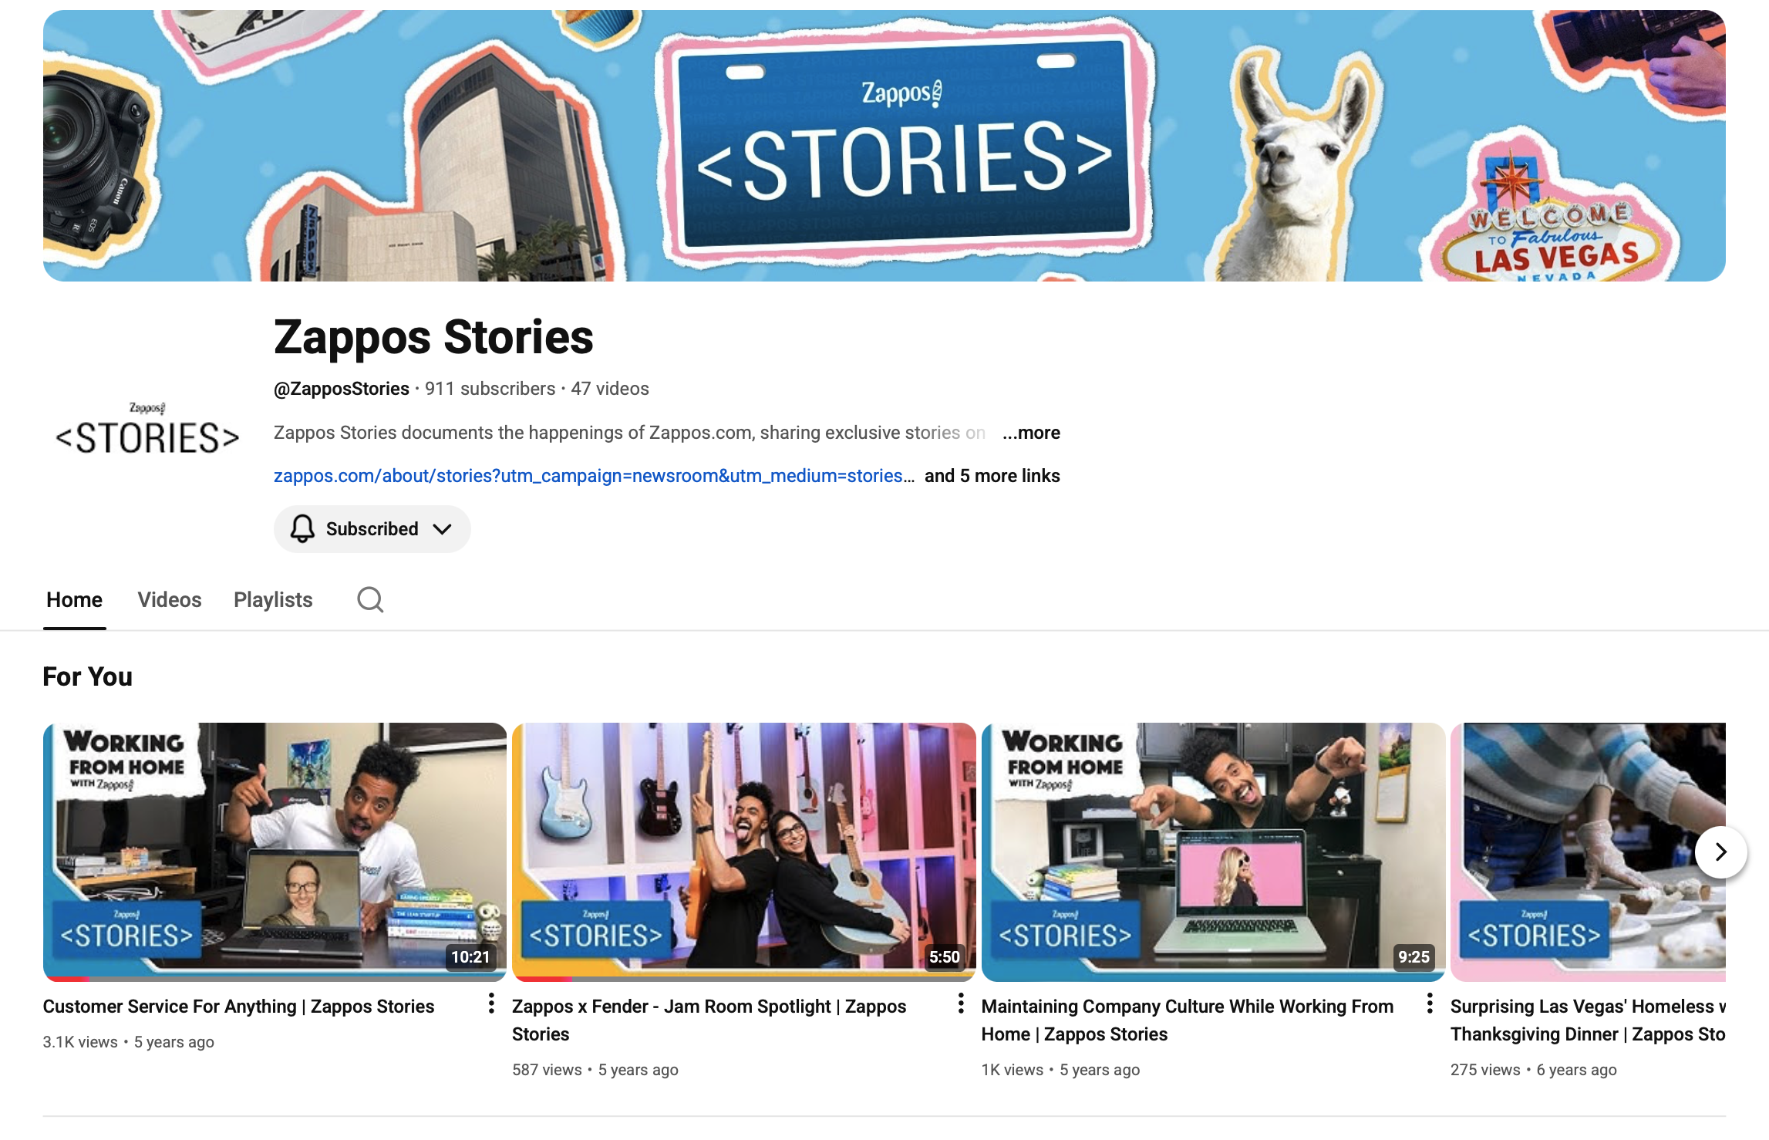The height and width of the screenshot is (1140, 1769).
Task: Click the notification bell on the Subscribed button
Action: (302, 528)
